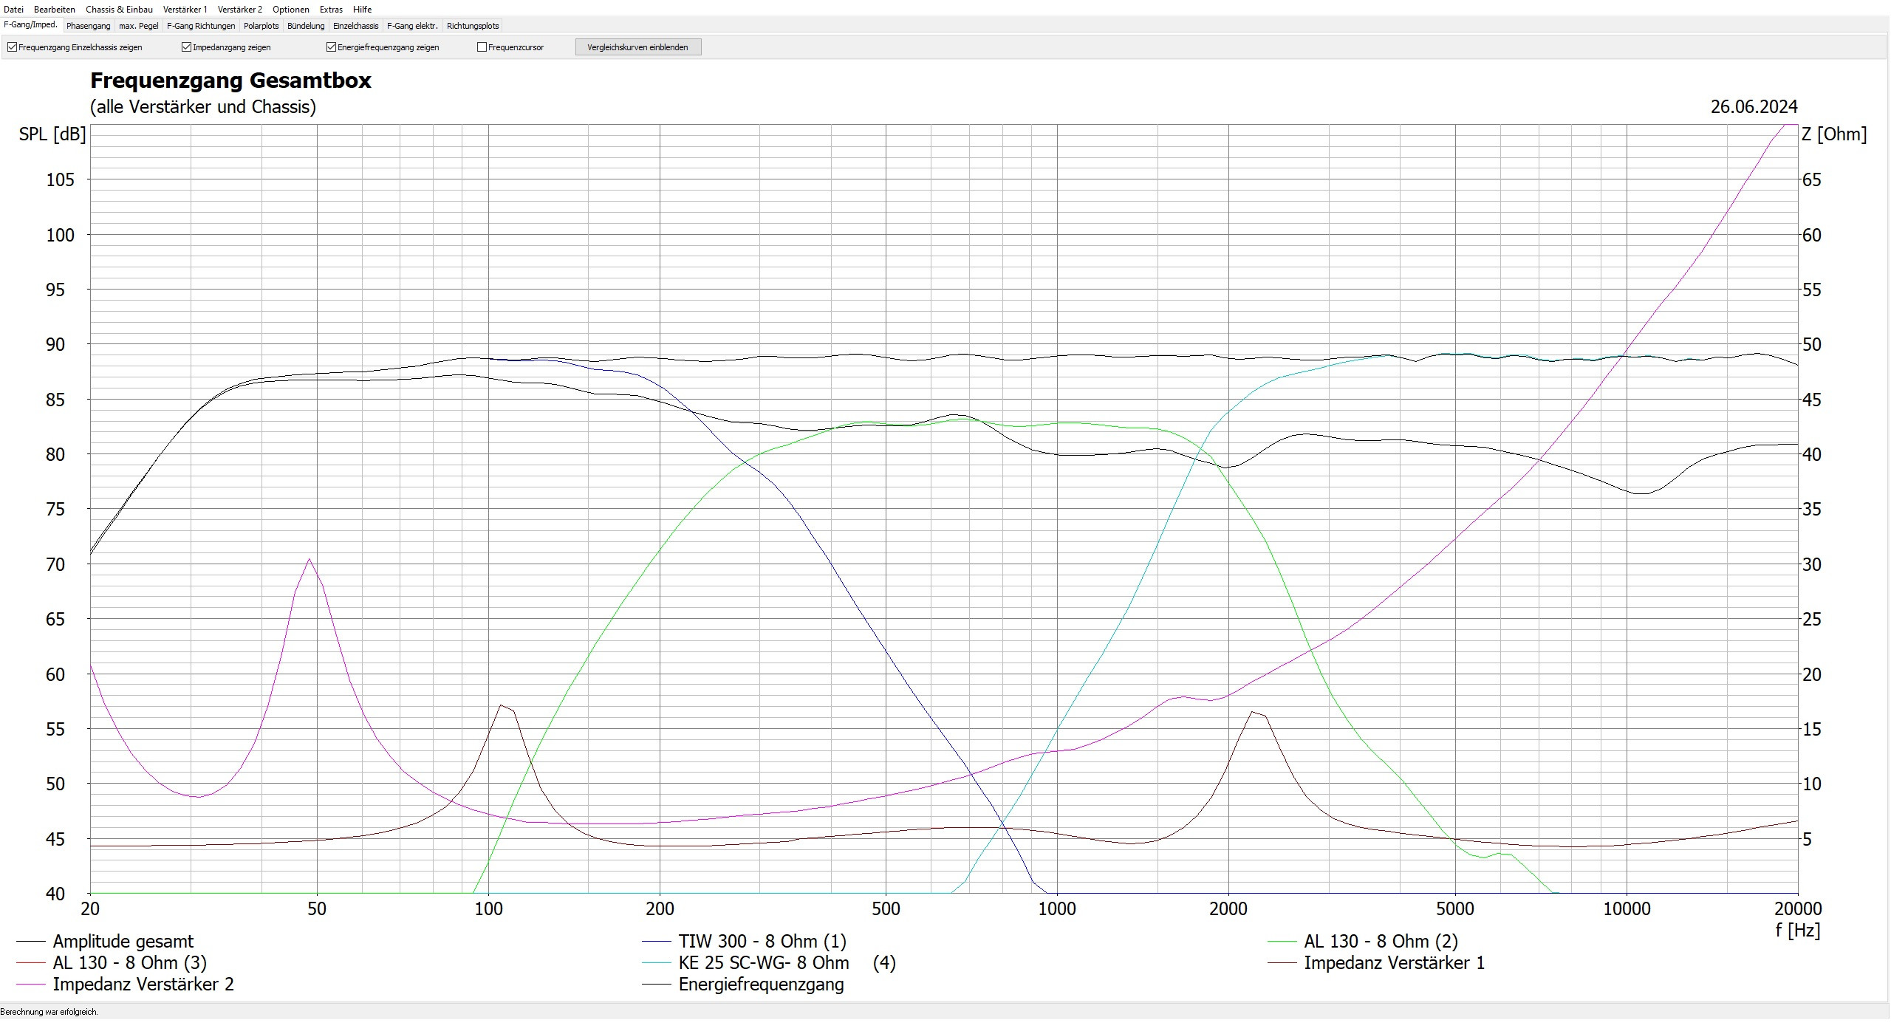Image resolution: width=1891 pixels, height=1034 pixels.
Task: Open the Datei menu
Action: coord(13,10)
